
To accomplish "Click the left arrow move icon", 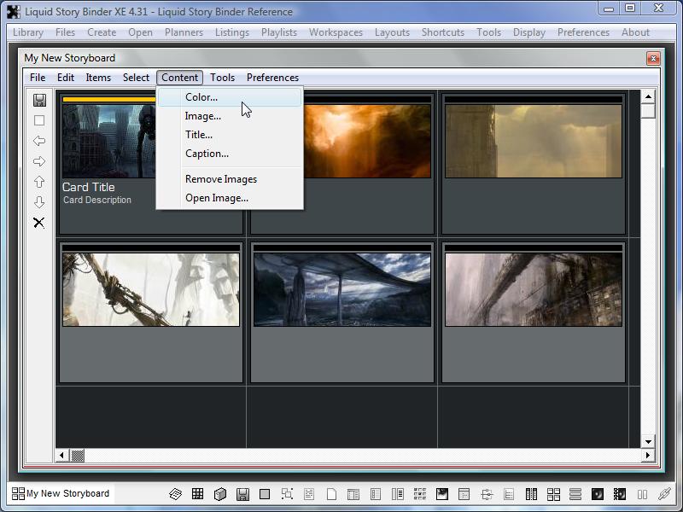I will click(x=39, y=141).
